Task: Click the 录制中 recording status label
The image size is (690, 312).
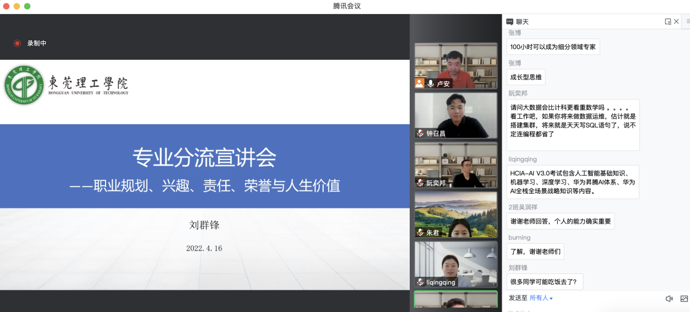Action: [x=37, y=43]
